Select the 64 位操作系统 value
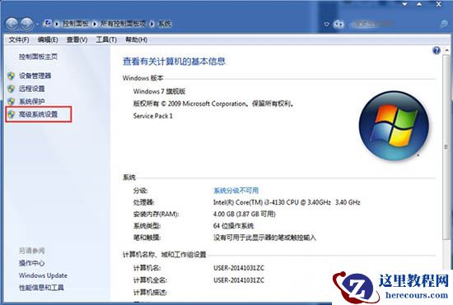The width and height of the screenshot is (453, 305). coord(233,226)
